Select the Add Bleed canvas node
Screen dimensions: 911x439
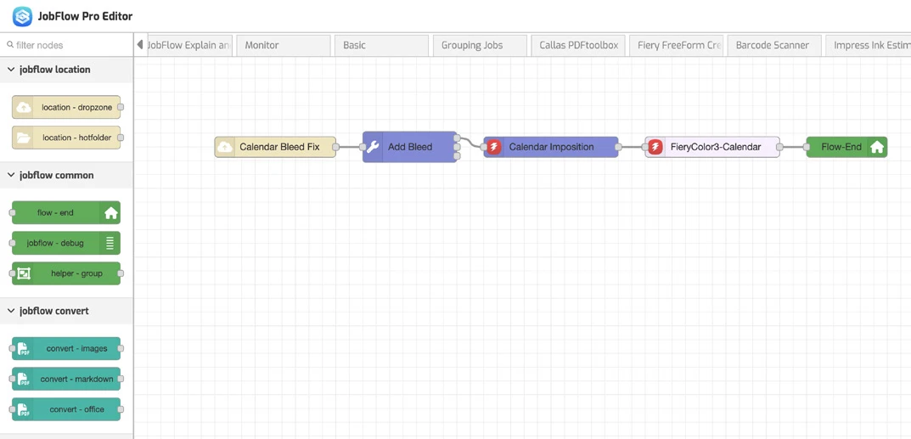tap(409, 147)
